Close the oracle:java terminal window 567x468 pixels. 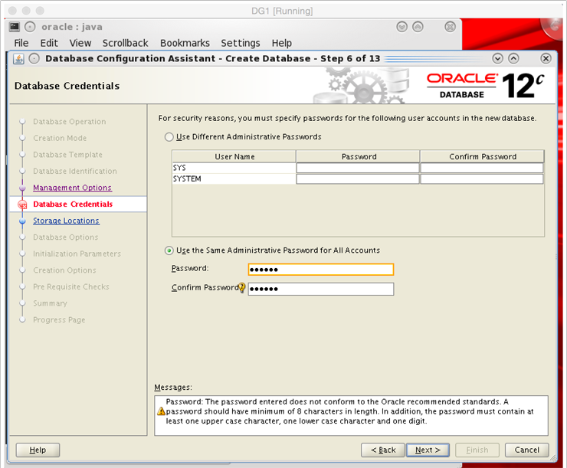(x=450, y=27)
